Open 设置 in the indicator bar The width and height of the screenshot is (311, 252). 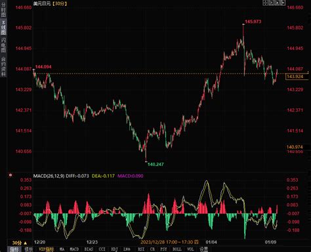tap(204, 249)
